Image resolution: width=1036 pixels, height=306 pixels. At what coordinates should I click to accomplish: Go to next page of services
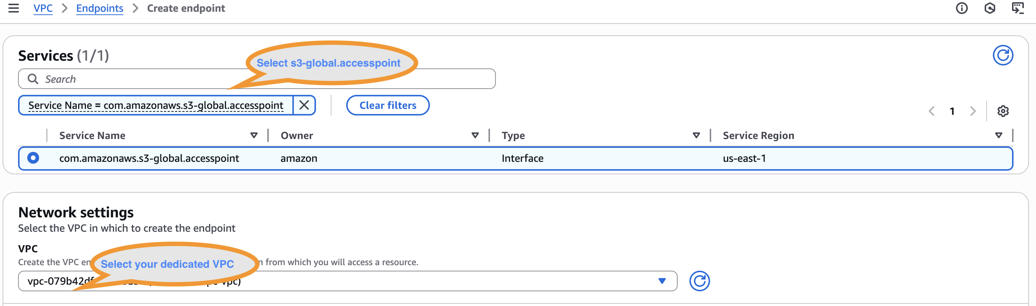(x=973, y=111)
